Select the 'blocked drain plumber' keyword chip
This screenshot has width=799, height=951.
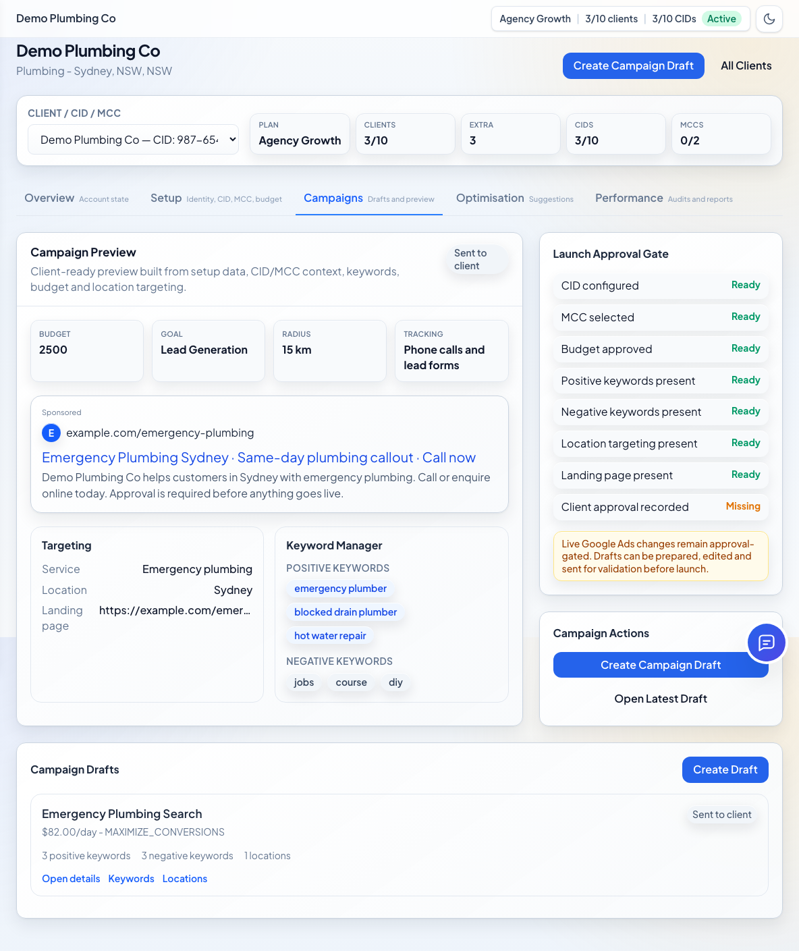click(x=346, y=612)
